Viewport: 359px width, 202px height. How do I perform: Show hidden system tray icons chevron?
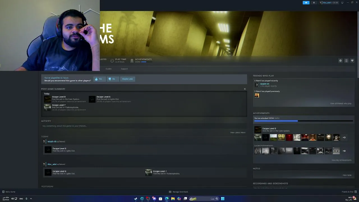pos(31,199)
